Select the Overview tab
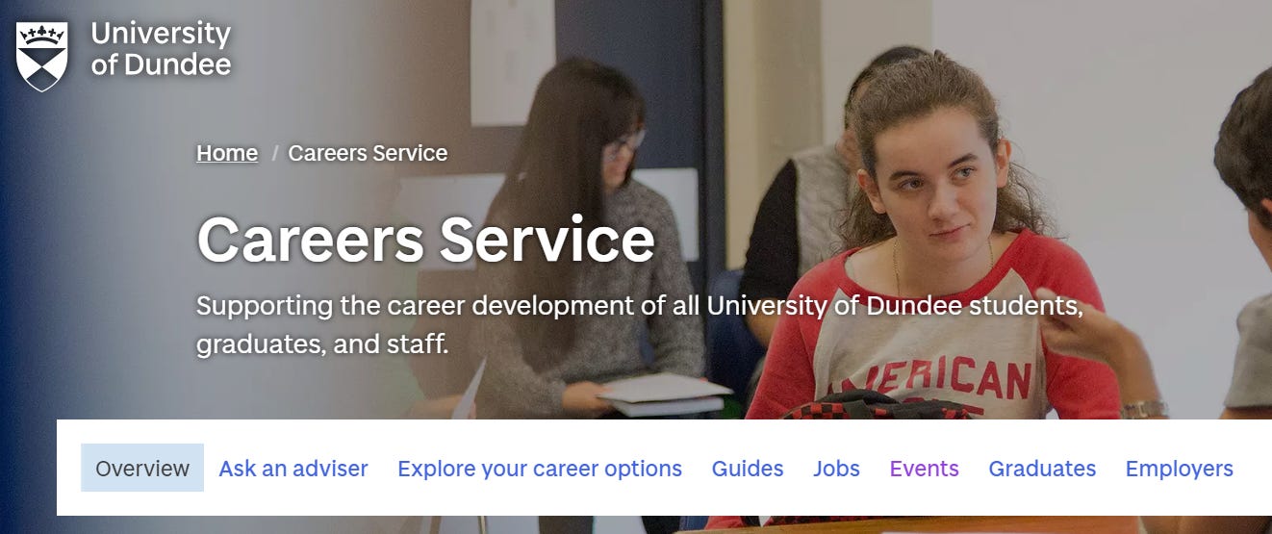1272x534 pixels. click(142, 469)
